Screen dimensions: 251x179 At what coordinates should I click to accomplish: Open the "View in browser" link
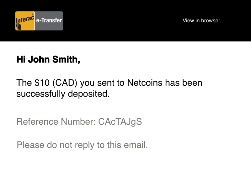[201, 21]
